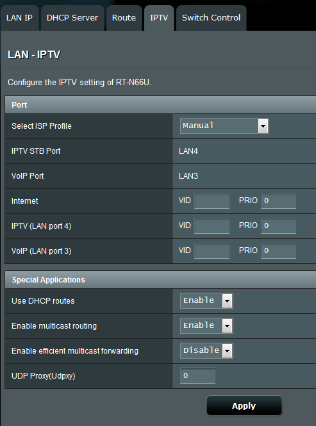Click the VoIP LAN port 3 PRIO field
316x426 pixels.
pos(278,250)
